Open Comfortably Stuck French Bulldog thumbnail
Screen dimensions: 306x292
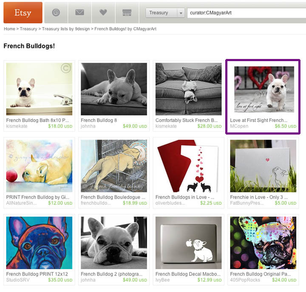pos(189,89)
